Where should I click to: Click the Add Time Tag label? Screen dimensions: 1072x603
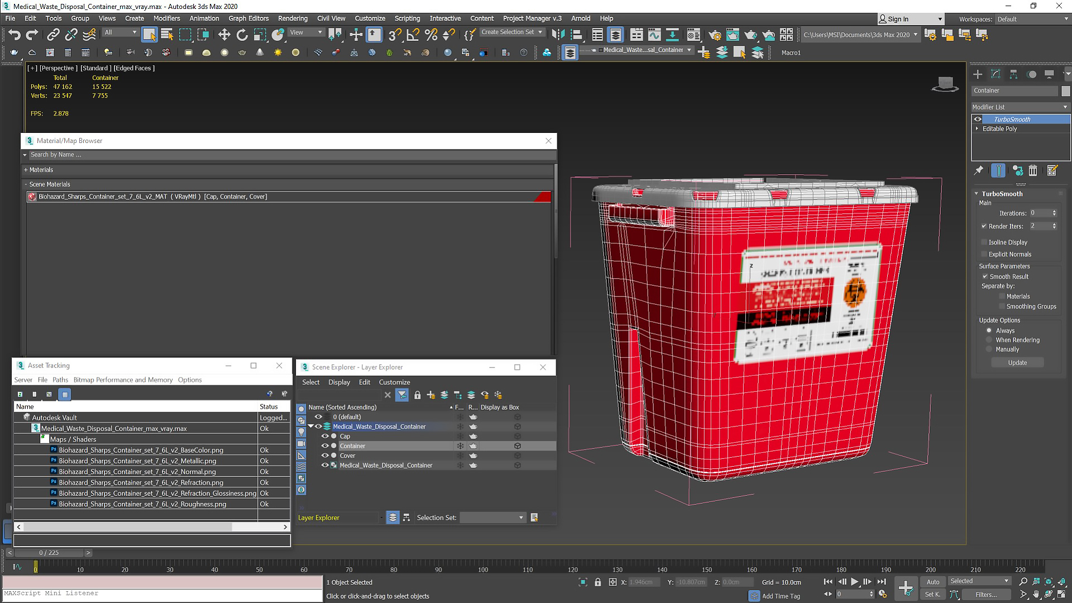coord(781,596)
